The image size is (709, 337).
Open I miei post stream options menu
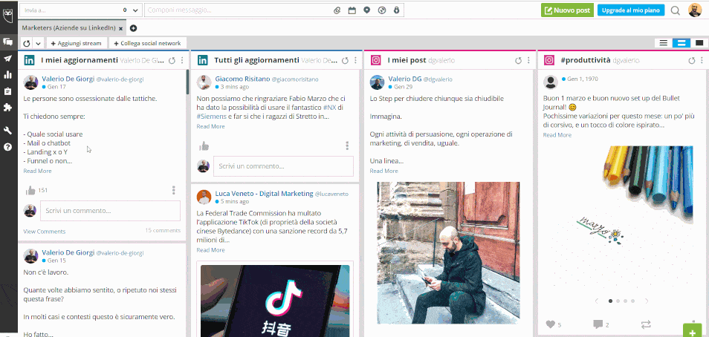pos(528,61)
